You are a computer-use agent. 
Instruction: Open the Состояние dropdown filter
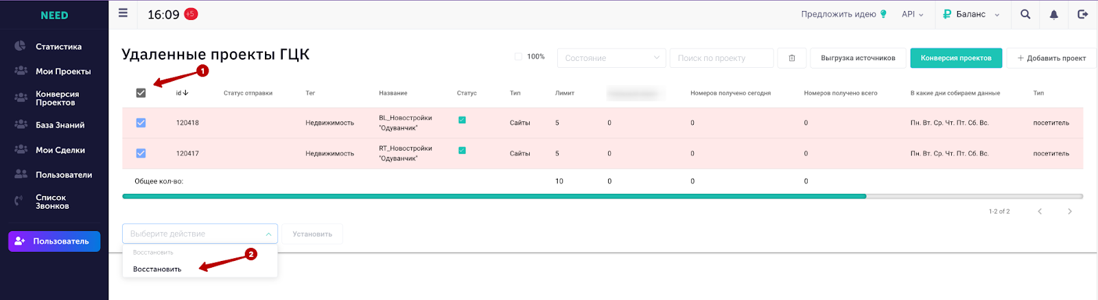click(x=611, y=58)
